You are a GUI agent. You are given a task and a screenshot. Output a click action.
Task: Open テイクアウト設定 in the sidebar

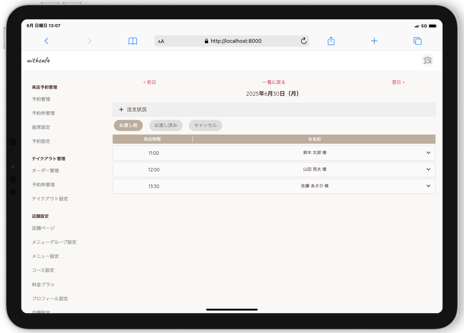pyautogui.click(x=50, y=199)
